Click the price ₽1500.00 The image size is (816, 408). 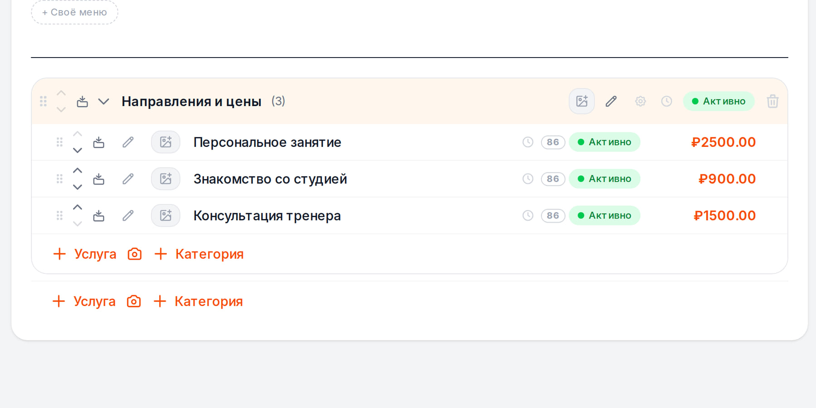coord(724,215)
